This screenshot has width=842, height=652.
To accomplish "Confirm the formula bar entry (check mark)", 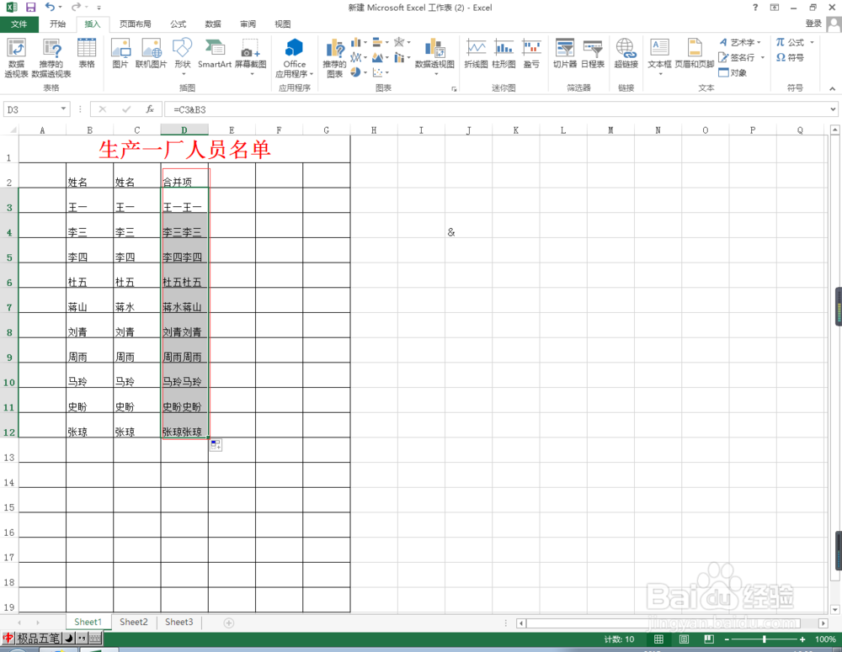I will (x=126, y=109).
